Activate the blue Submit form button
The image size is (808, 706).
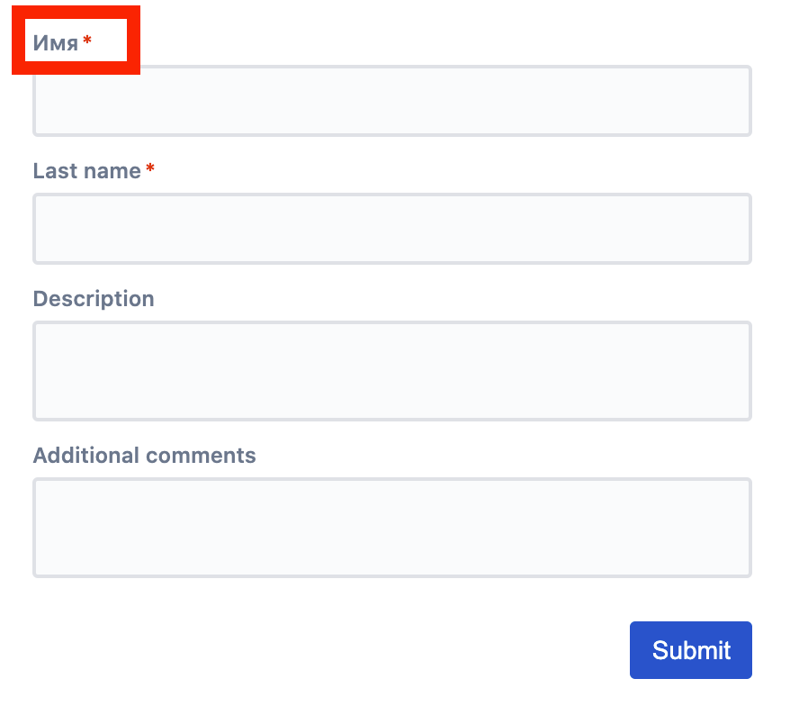[x=690, y=650]
